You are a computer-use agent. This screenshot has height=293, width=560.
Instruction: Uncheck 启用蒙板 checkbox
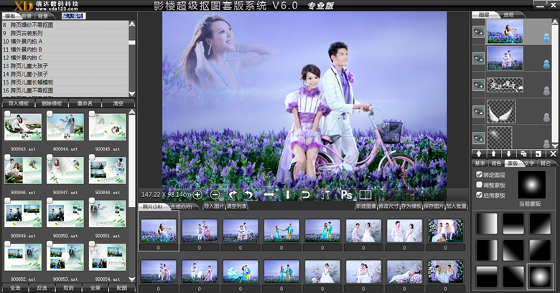480,195
